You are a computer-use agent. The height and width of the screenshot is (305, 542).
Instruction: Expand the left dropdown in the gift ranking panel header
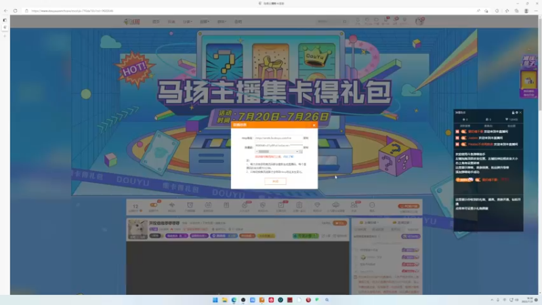coord(369,222)
